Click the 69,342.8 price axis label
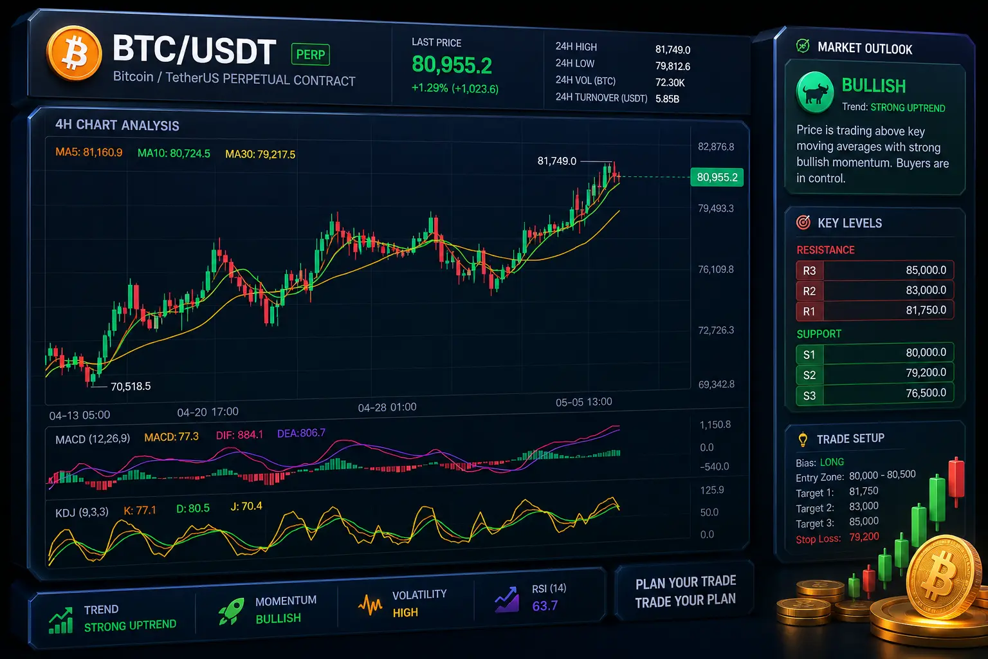Image resolution: width=988 pixels, height=659 pixels. point(717,384)
